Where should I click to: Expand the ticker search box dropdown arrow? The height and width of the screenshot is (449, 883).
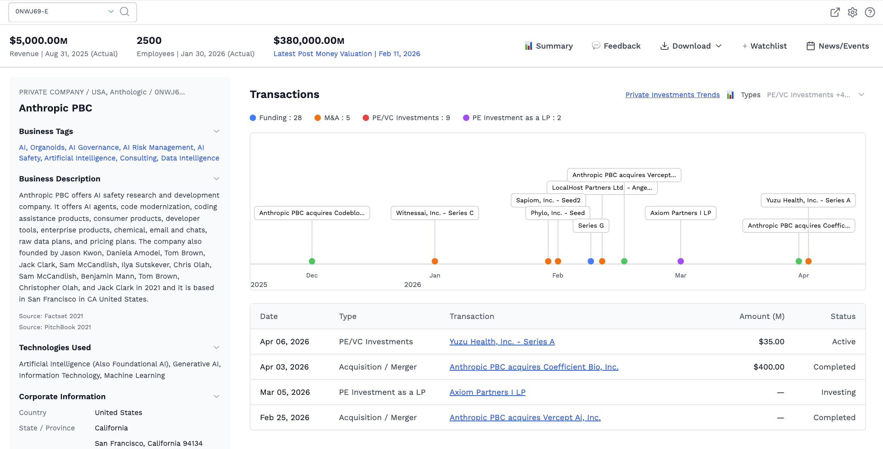coord(111,11)
